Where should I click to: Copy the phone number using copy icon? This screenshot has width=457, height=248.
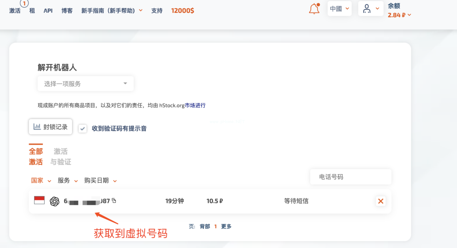point(114,201)
